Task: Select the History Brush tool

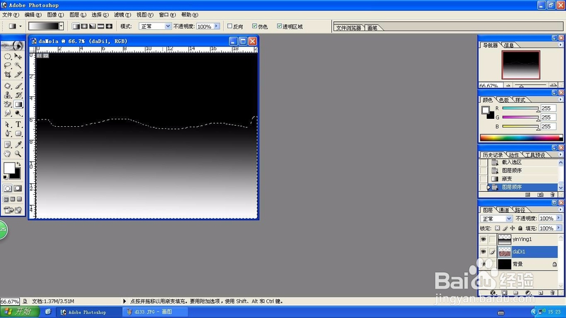Action: coord(18,95)
